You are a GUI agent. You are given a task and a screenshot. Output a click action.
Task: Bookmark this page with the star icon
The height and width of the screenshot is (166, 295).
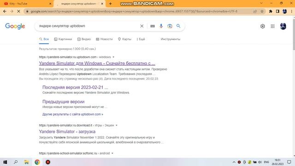point(262,11)
